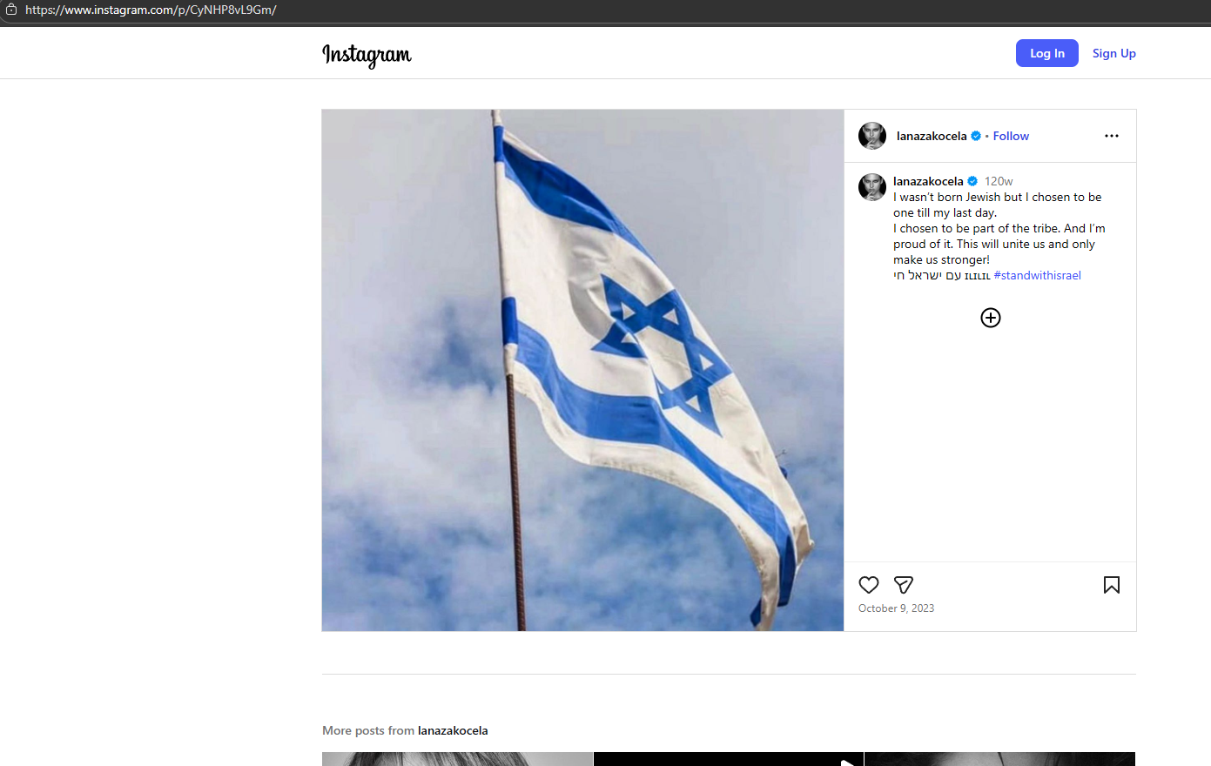The image size is (1211, 766).
Task: Open the #standwithisrael hashtag
Action: (x=1037, y=275)
